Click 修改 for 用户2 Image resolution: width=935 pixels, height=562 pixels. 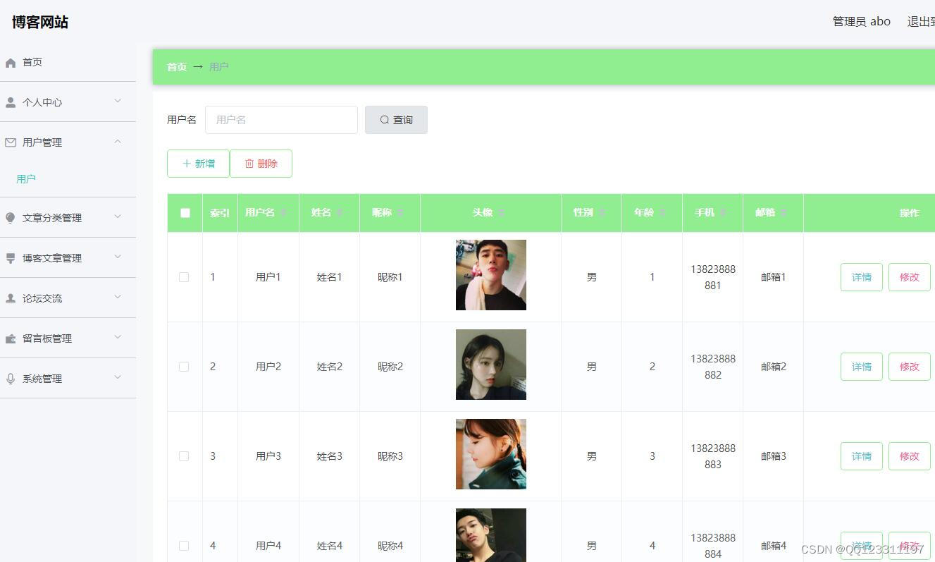point(910,367)
